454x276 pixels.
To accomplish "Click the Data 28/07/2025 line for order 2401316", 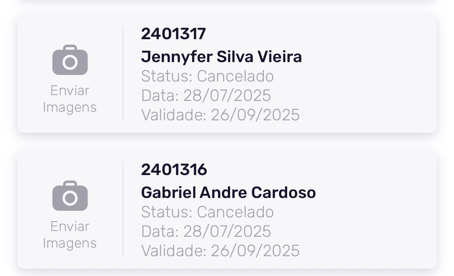I will click(206, 232).
